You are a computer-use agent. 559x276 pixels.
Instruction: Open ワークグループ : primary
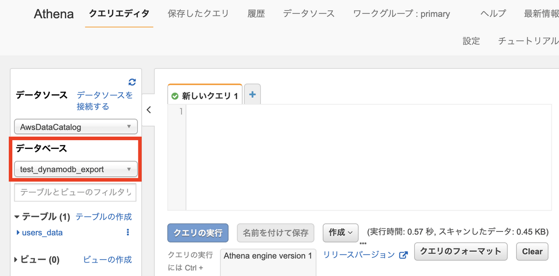pos(402,13)
